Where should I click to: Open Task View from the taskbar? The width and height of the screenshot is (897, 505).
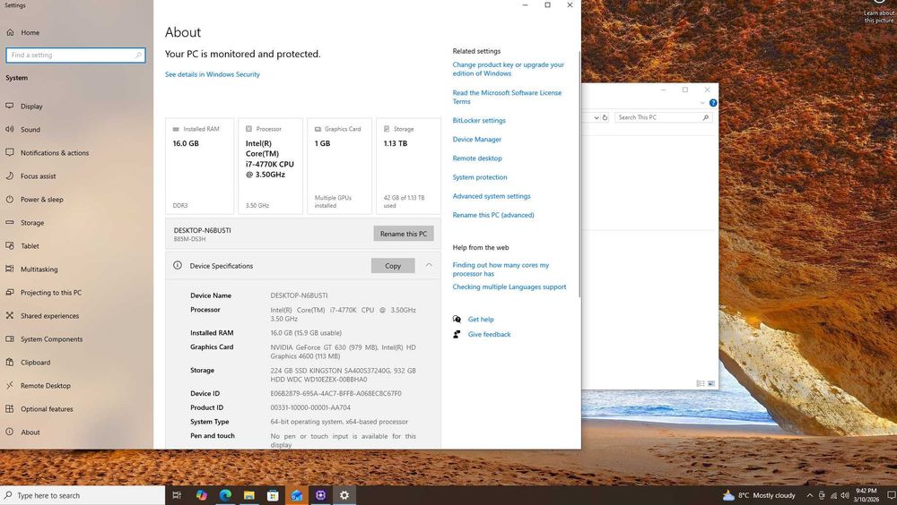pos(177,495)
